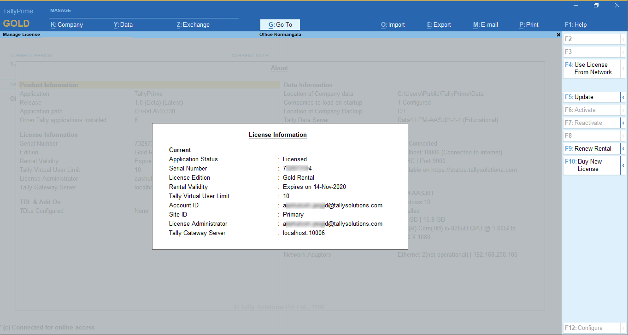Select F10 Buy New License
The width and height of the screenshot is (628, 335).
[592, 165]
